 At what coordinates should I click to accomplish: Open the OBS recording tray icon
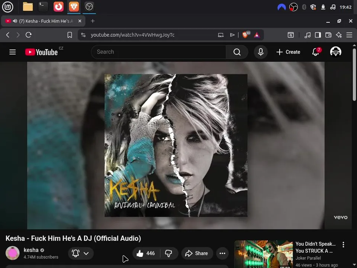293,7
